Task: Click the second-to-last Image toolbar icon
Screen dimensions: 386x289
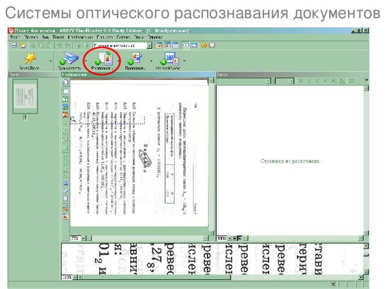Action: click(x=66, y=209)
